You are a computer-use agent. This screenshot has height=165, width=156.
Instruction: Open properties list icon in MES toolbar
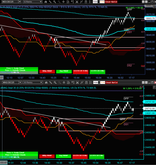(90, 2)
